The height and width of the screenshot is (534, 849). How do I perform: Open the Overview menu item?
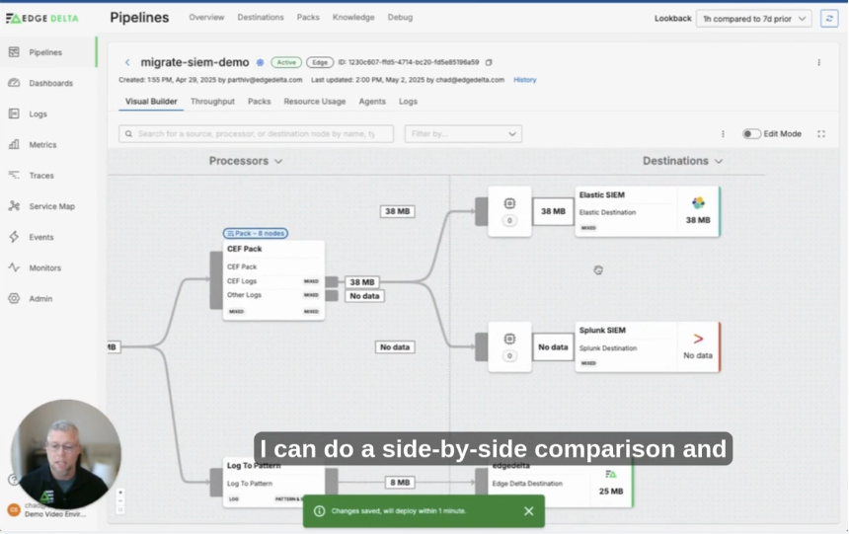coord(206,18)
